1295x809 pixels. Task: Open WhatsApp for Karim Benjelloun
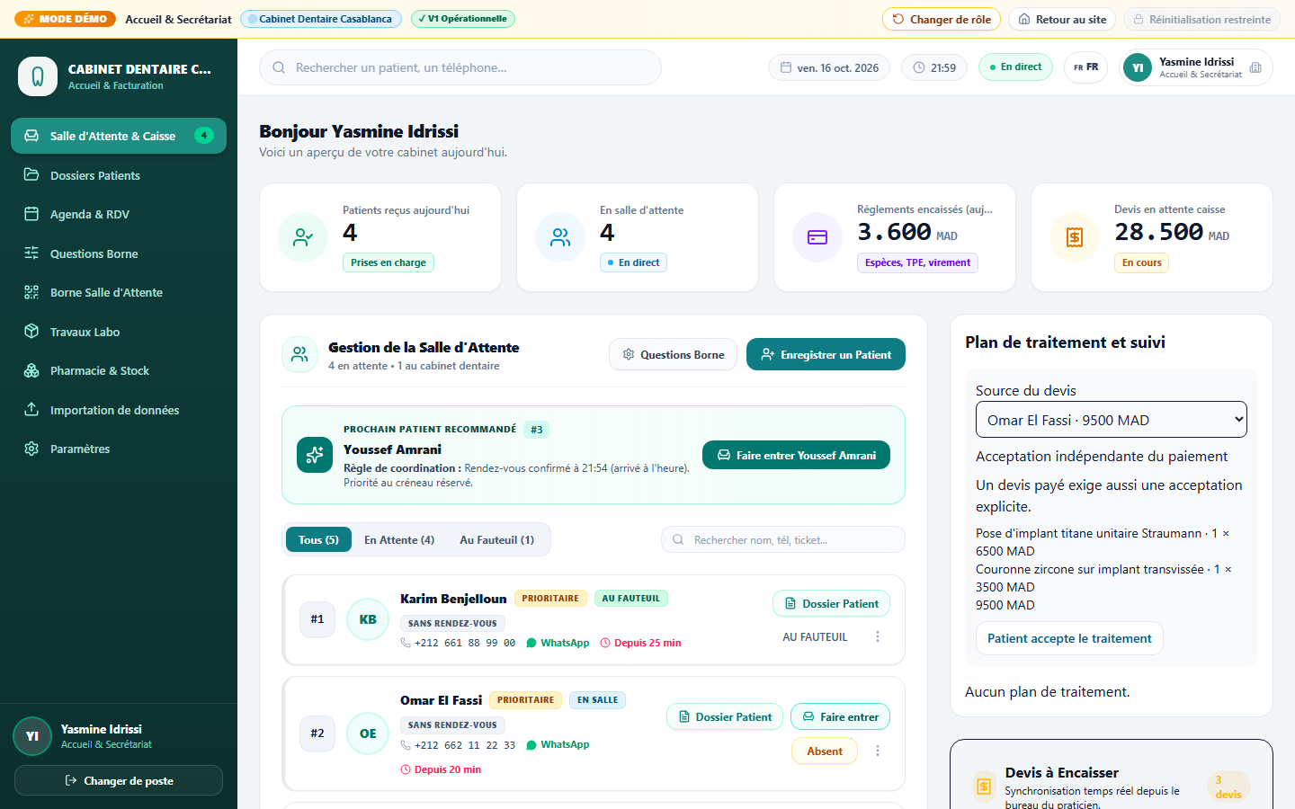(558, 643)
